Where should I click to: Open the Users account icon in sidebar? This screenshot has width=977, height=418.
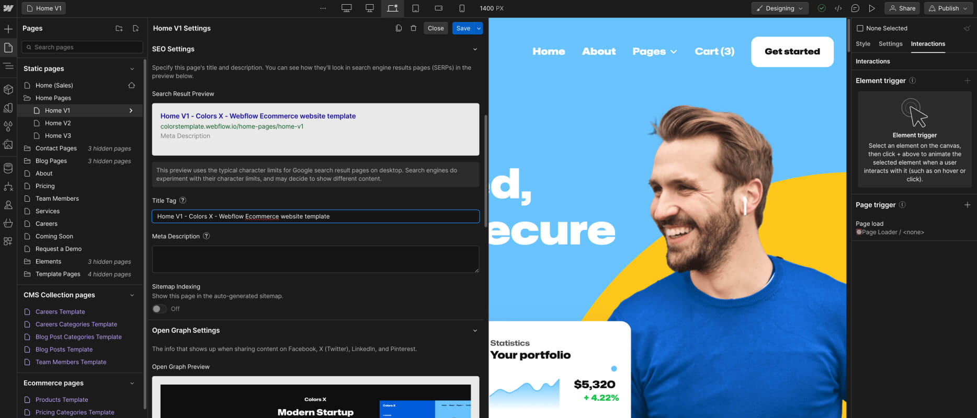tap(8, 205)
